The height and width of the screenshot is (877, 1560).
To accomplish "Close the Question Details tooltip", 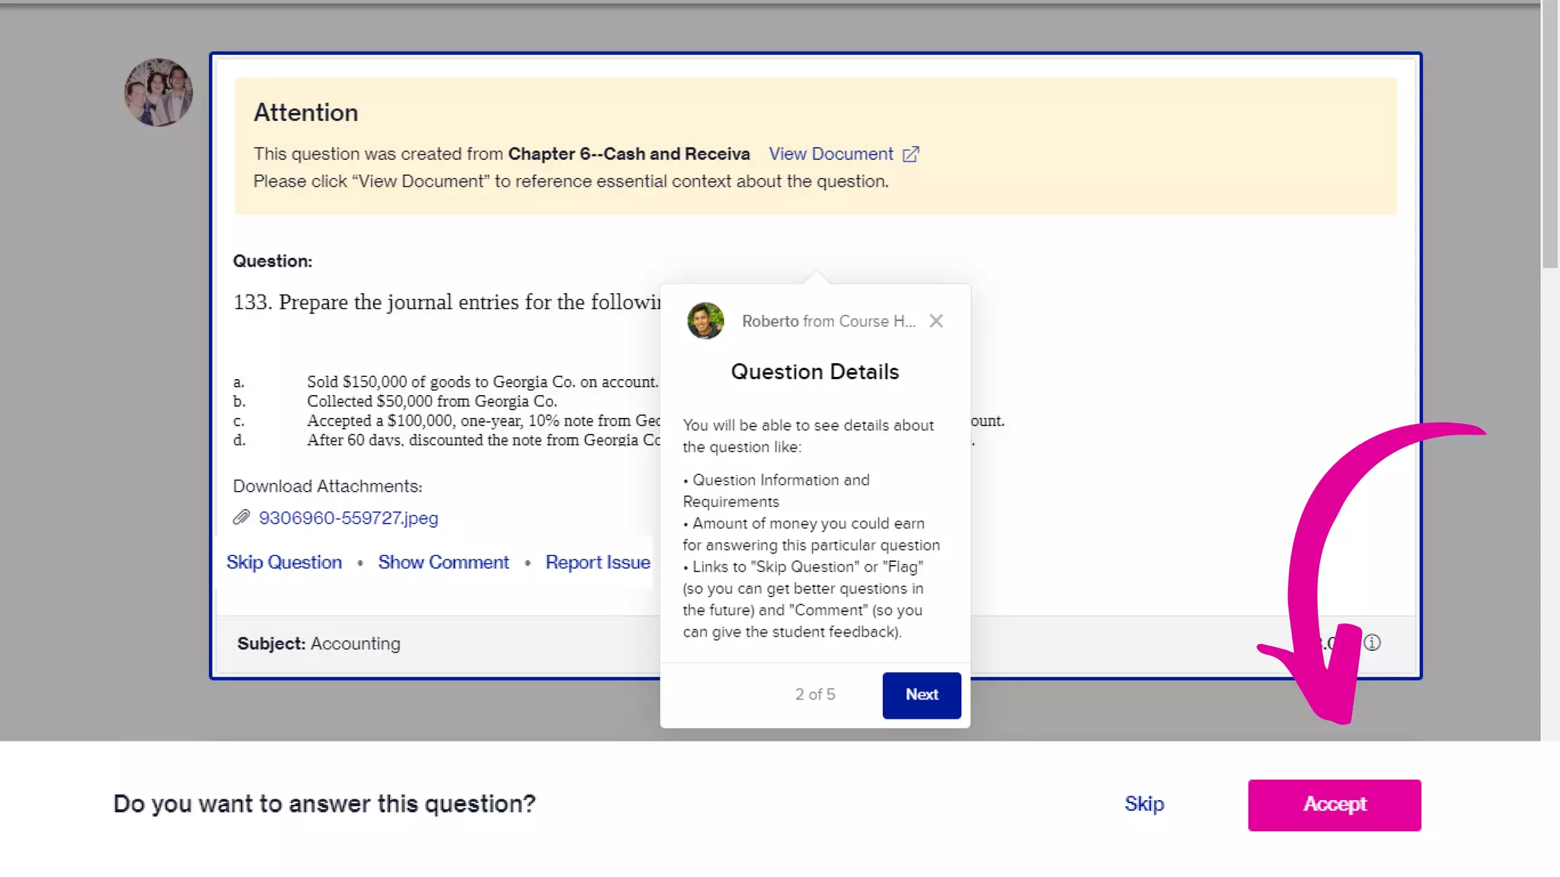I will click(x=936, y=321).
